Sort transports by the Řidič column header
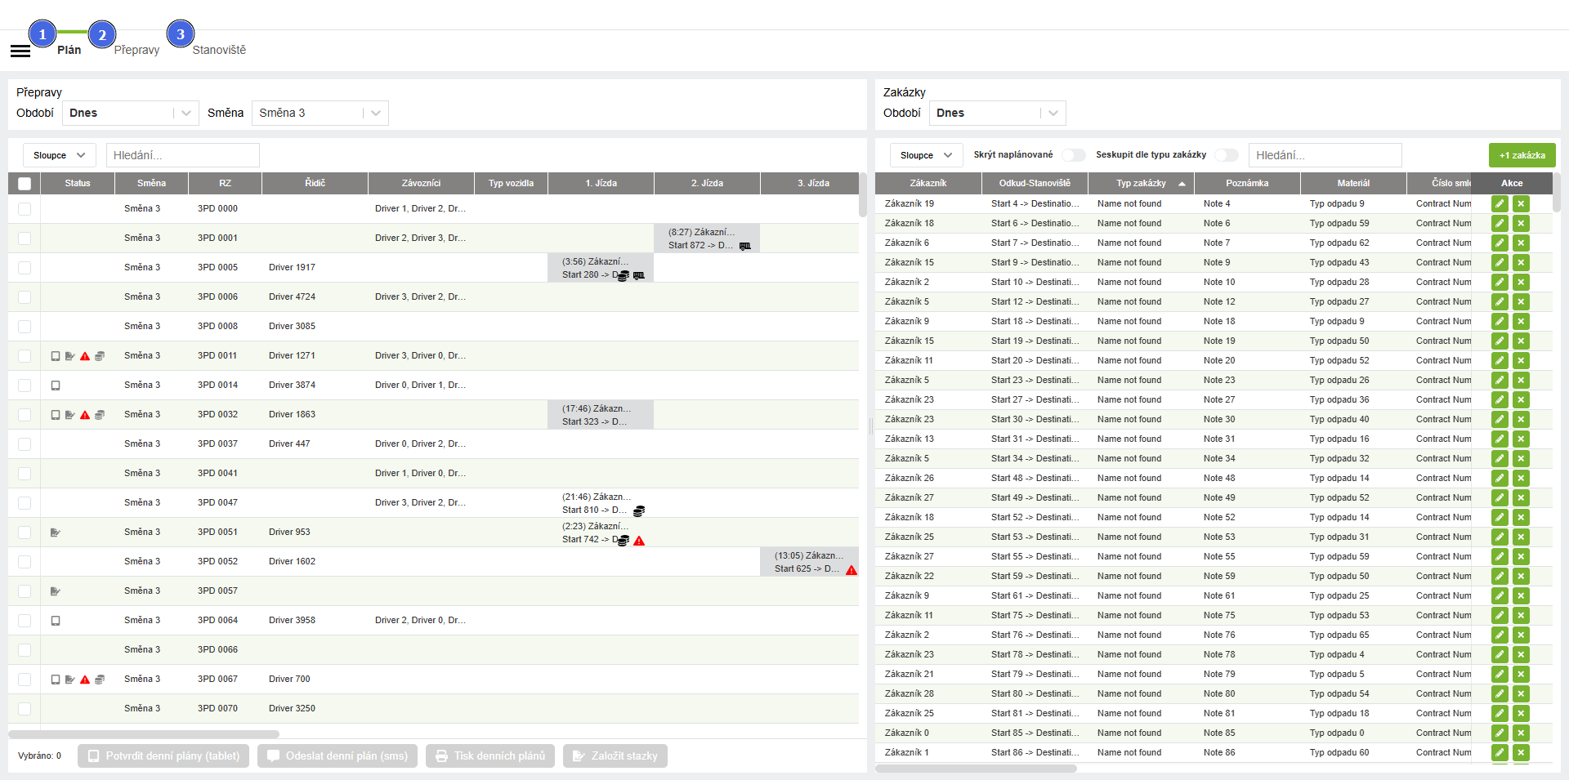 (315, 183)
